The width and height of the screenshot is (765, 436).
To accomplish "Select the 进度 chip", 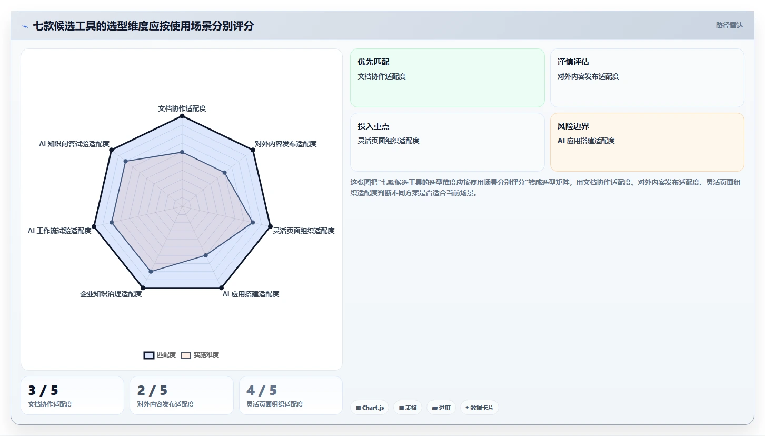I will pyautogui.click(x=441, y=408).
